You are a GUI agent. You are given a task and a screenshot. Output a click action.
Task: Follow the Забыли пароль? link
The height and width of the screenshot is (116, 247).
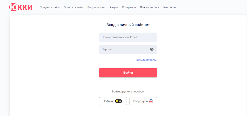click(x=146, y=60)
